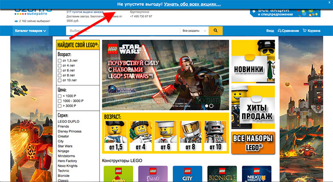Screen dimensions: 333x182
Task: Open the Все акции и спецпредложения banner
Action: [x=285, y=12]
